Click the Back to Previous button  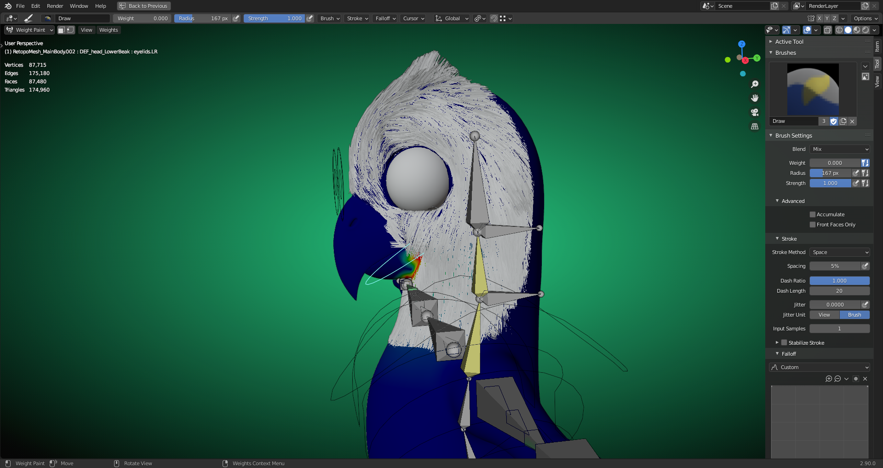[143, 6]
